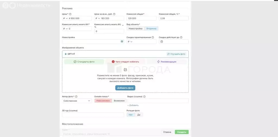Click the 3D тур link input field

point(93,115)
